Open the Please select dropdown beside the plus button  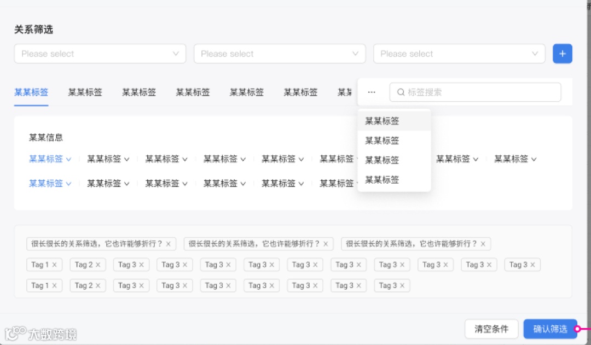click(459, 54)
